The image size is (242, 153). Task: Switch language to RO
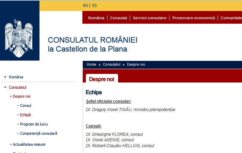(85, 6)
